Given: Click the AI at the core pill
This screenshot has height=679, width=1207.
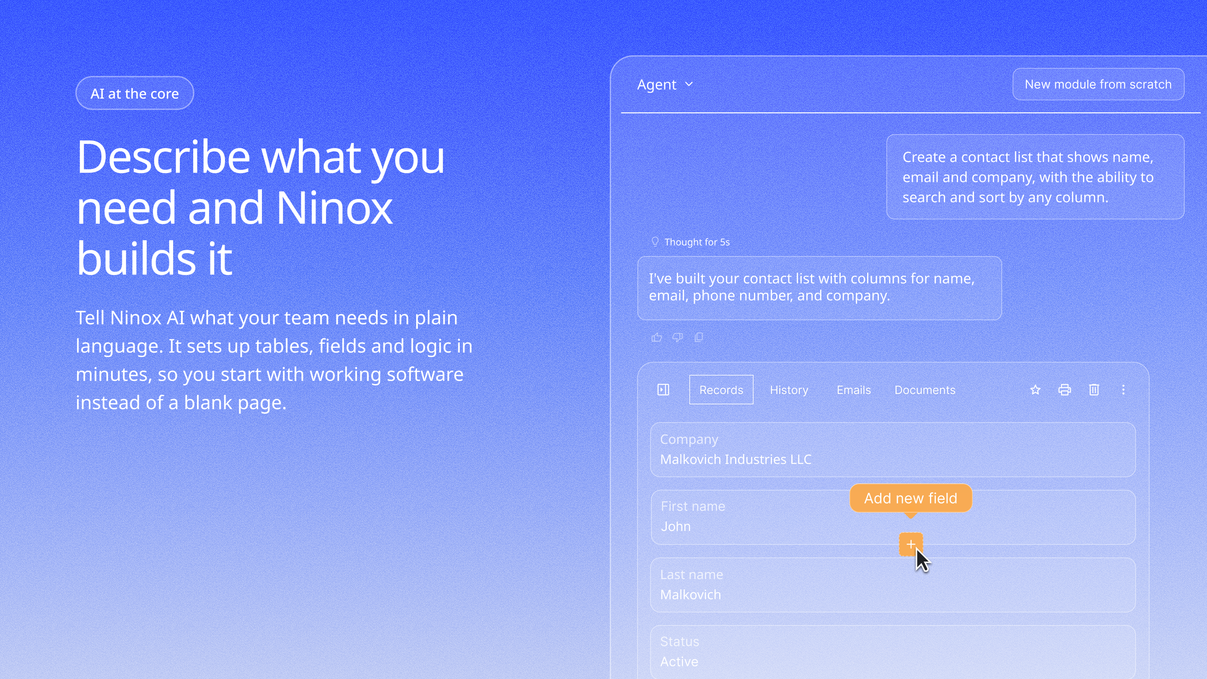Looking at the screenshot, I should tap(135, 93).
